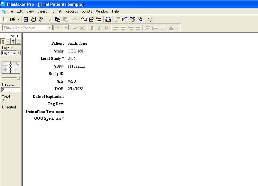The image size is (258, 186).
Task: Click the DOB value 2/14/1938
Action: (75, 89)
